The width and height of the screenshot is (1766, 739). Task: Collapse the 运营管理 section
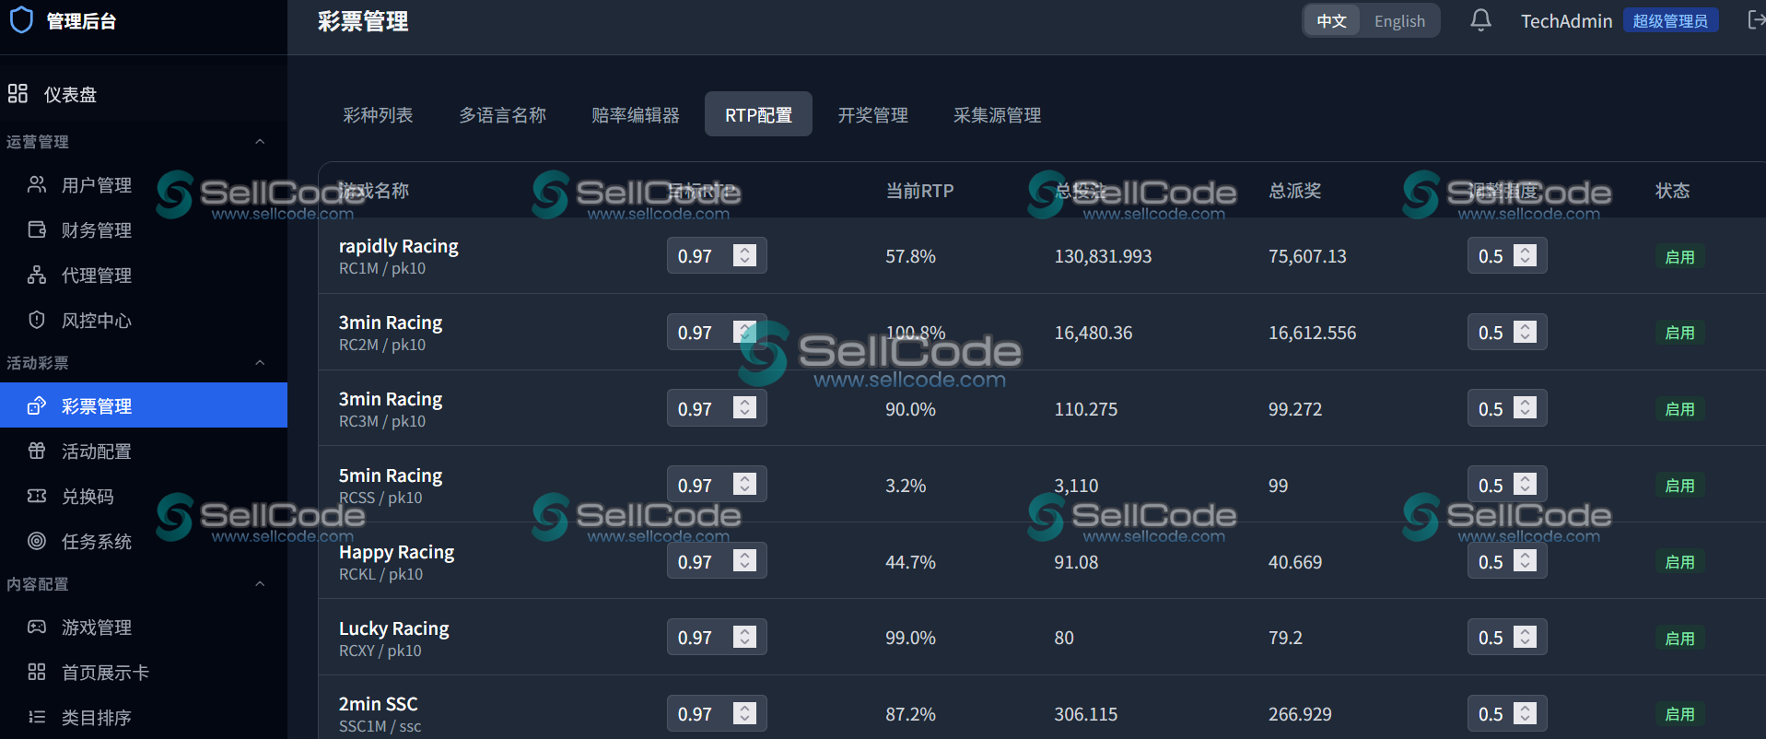click(x=260, y=141)
